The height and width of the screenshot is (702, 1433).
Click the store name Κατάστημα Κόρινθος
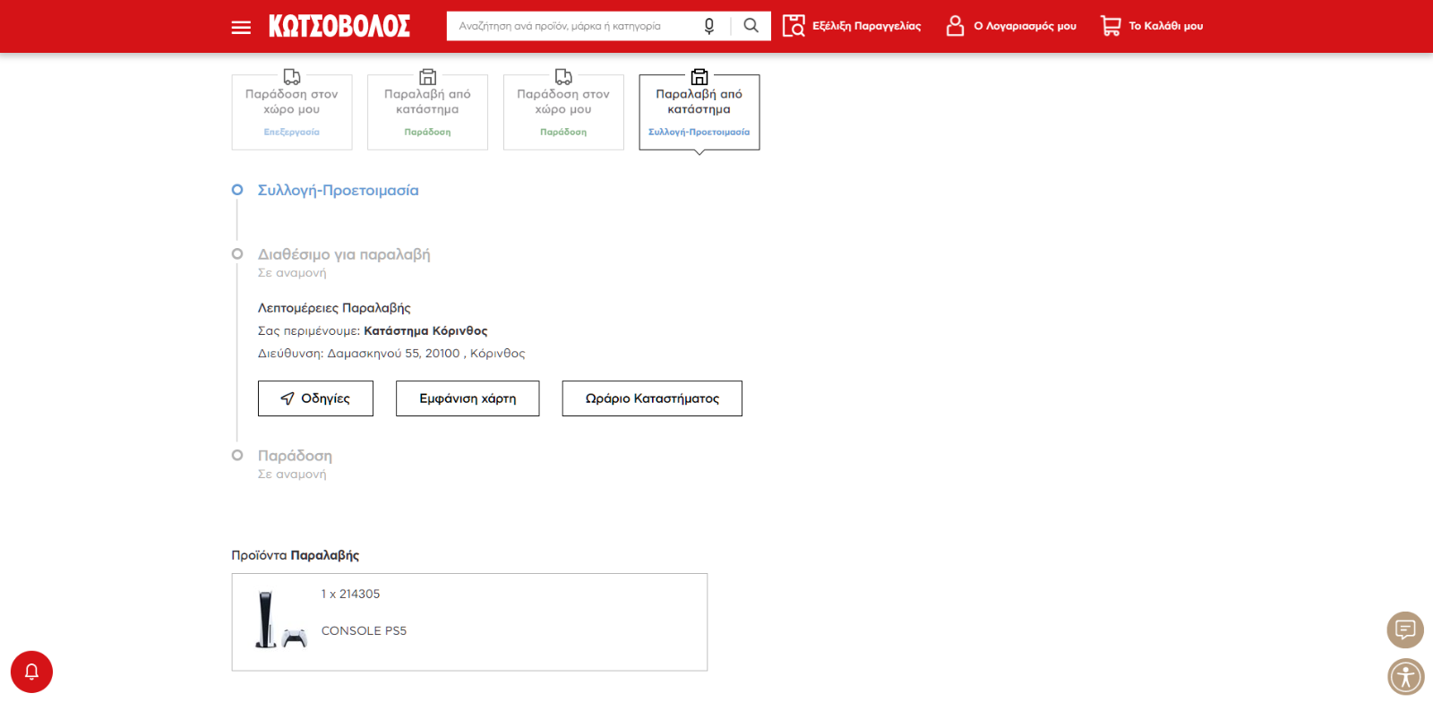point(425,330)
